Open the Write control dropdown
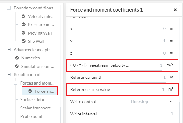 [x=151, y=102]
